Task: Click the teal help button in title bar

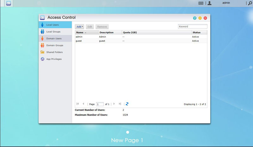Action: (195, 18)
